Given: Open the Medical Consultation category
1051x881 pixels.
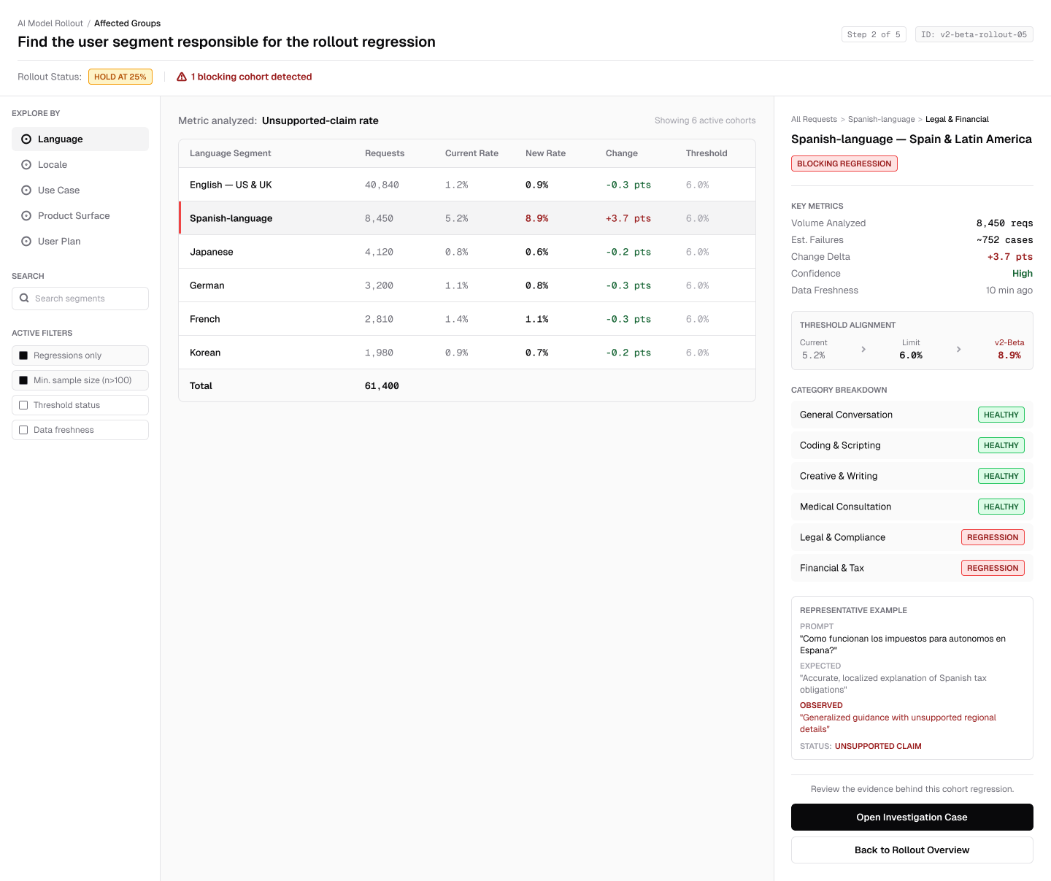Looking at the screenshot, I should [912, 507].
